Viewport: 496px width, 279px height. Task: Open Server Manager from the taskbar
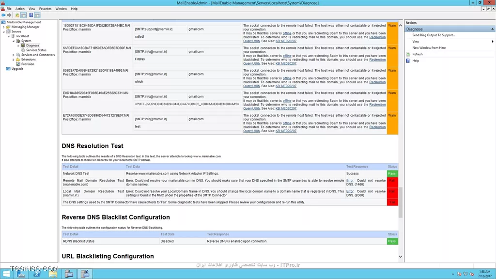21,274
